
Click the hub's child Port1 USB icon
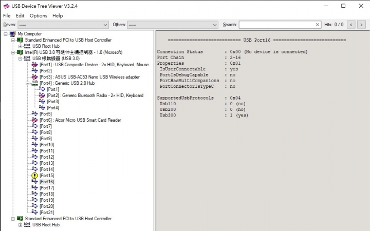tap(42, 89)
